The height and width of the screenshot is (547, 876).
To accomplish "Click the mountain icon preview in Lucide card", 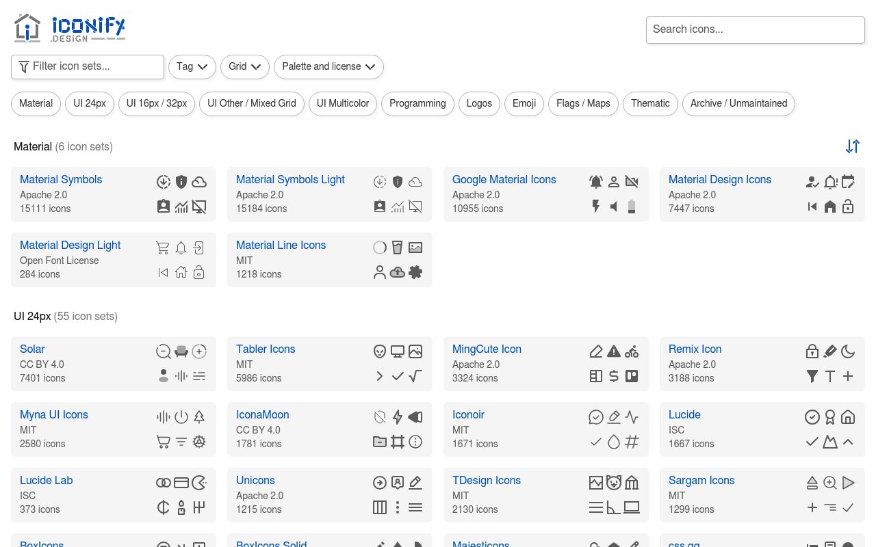I will (x=830, y=442).
